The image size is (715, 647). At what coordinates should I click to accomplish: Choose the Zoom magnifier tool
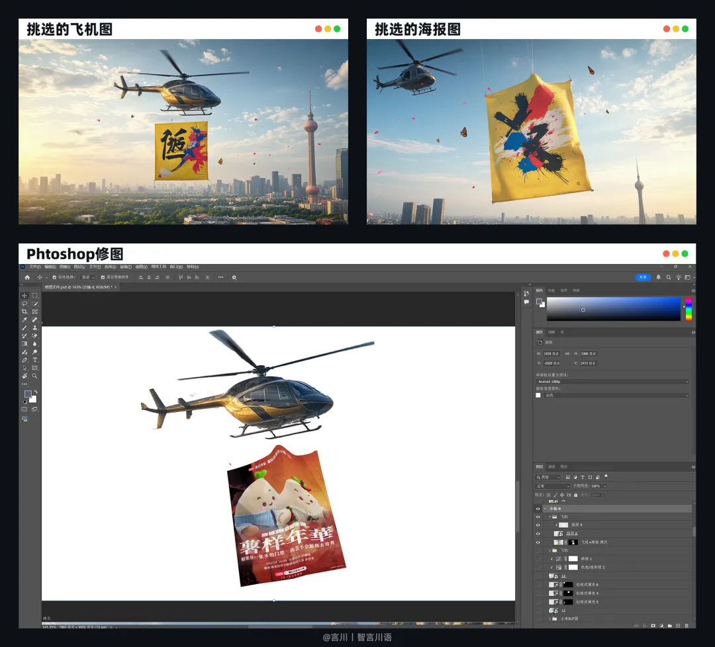pyautogui.click(x=34, y=376)
